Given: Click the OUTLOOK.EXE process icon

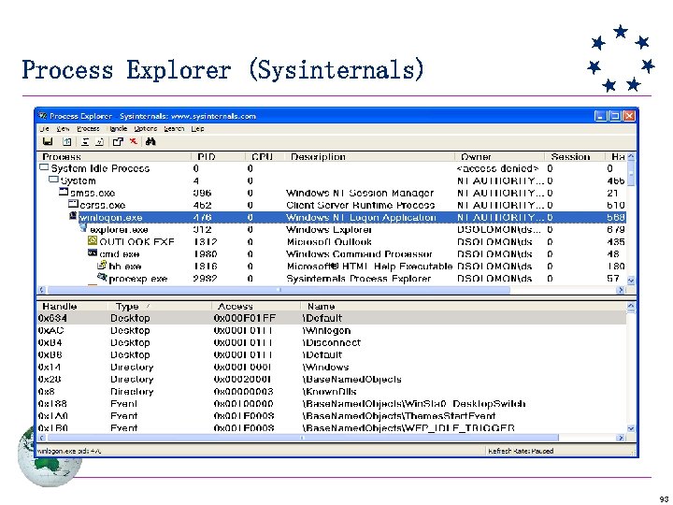Looking at the screenshot, I should [93, 240].
